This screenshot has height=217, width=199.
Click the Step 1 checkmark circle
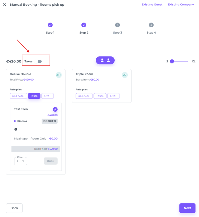[50, 25]
